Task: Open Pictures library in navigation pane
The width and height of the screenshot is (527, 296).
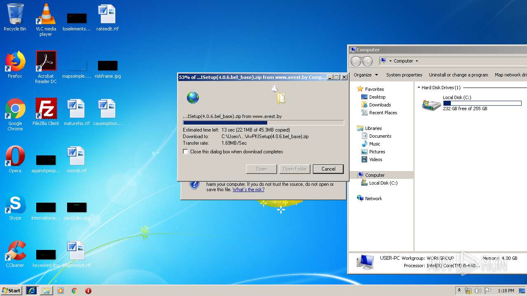Action: (x=377, y=152)
